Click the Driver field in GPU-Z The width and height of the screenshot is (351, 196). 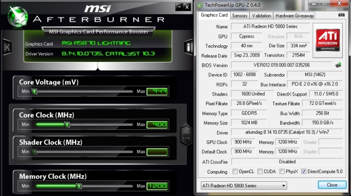(x=287, y=132)
